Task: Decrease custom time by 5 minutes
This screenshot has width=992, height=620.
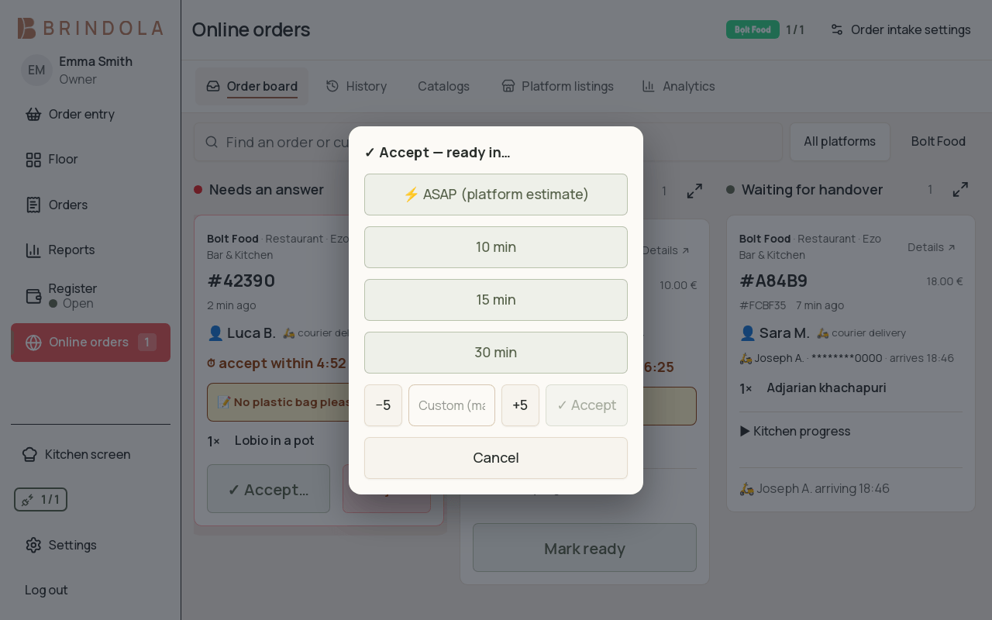Action: [x=383, y=405]
